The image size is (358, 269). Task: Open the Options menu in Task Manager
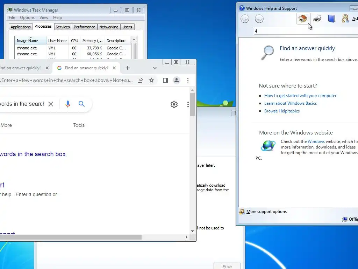(27, 18)
